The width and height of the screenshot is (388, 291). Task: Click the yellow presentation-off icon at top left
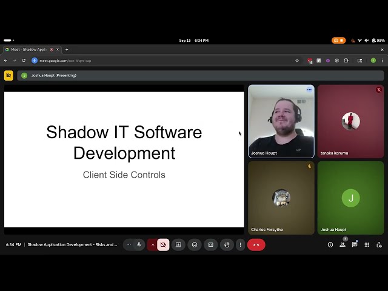(x=8, y=75)
